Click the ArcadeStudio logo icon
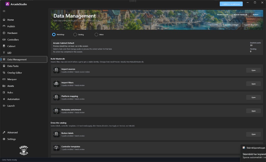Screen dimensions: 266x162 7,4
